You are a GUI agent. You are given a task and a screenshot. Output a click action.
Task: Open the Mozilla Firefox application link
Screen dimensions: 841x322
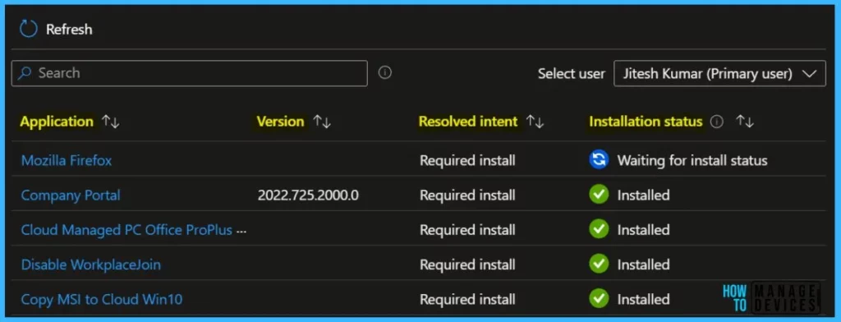tap(67, 160)
